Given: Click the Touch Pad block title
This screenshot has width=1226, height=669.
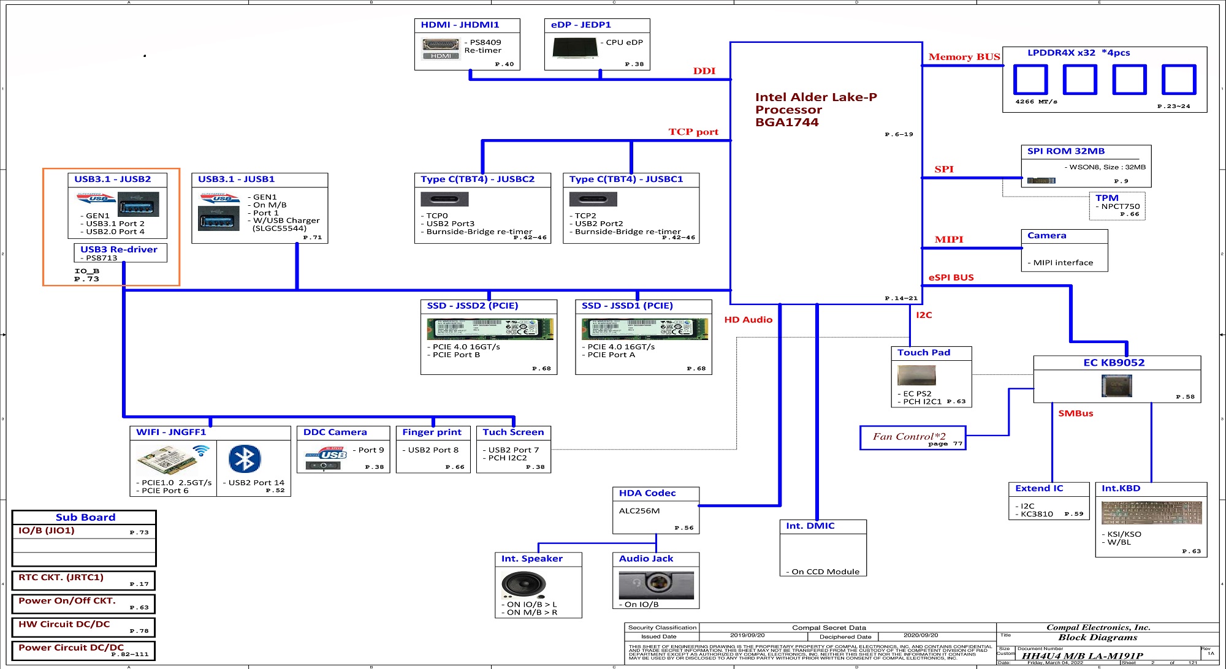Looking at the screenshot, I should click(x=924, y=352).
